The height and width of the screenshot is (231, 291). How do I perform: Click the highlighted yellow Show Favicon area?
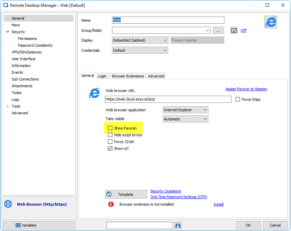pos(124,128)
